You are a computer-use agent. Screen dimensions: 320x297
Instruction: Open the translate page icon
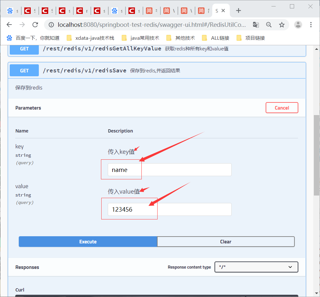coord(256,25)
